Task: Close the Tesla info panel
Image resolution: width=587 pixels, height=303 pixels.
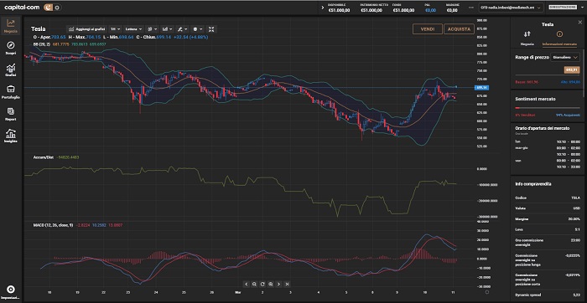Action: [x=580, y=23]
